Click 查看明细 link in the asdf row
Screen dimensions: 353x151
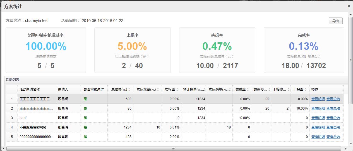[318, 118]
